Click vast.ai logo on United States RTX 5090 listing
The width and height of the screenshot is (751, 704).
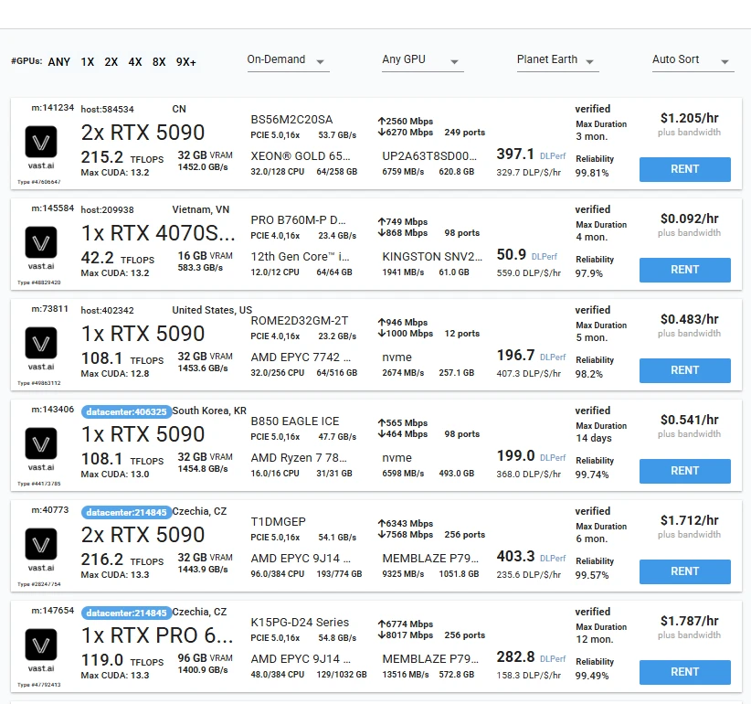(41, 344)
